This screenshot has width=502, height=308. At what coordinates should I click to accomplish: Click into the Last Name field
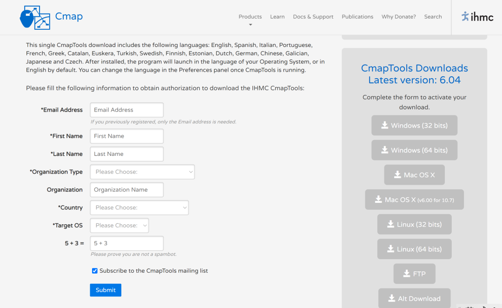point(127,154)
